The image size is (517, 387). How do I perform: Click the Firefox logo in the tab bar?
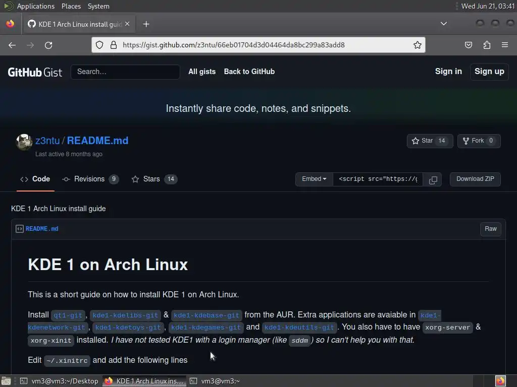[x=10, y=24]
